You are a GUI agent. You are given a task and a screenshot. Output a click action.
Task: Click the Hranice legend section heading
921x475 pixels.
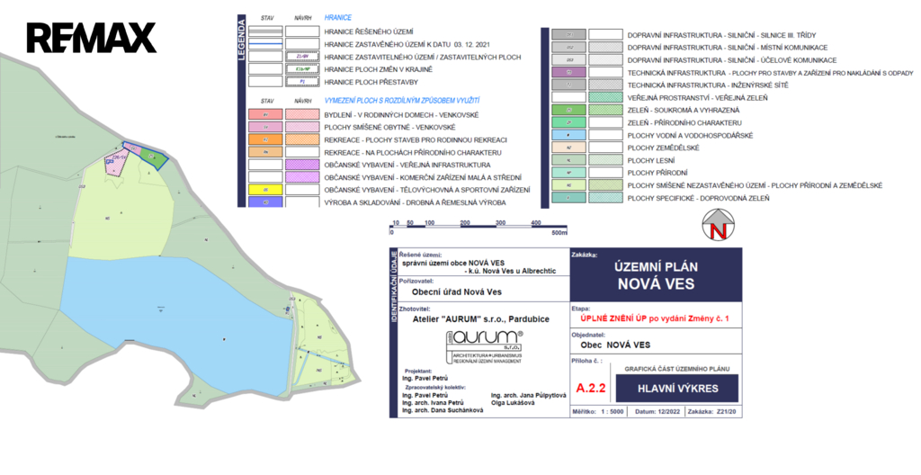pos(338,18)
